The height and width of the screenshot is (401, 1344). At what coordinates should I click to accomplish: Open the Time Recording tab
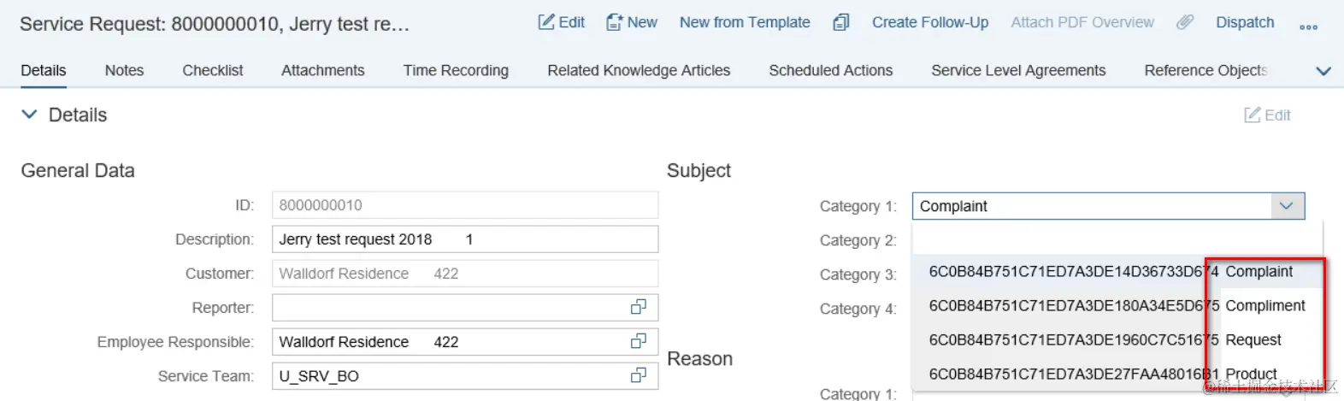[456, 70]
